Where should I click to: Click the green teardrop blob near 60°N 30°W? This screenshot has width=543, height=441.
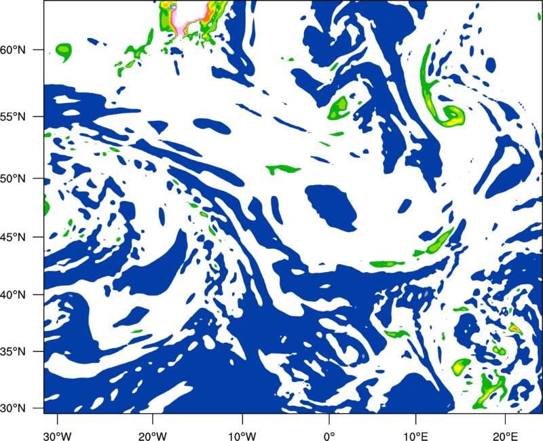pos(64,52)
